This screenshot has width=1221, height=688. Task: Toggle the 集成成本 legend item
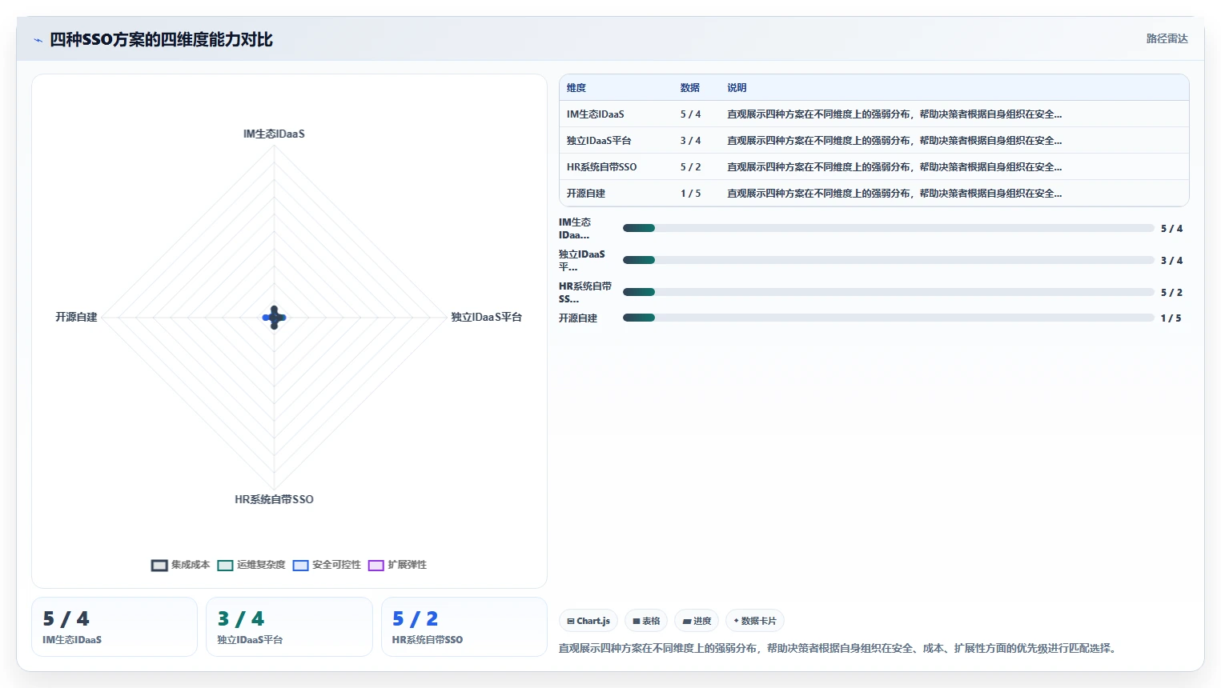click(x=180, y=565)
